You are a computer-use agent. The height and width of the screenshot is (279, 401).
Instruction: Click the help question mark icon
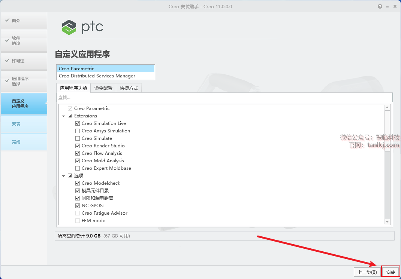pyautogui.click(x=380, y=6)
